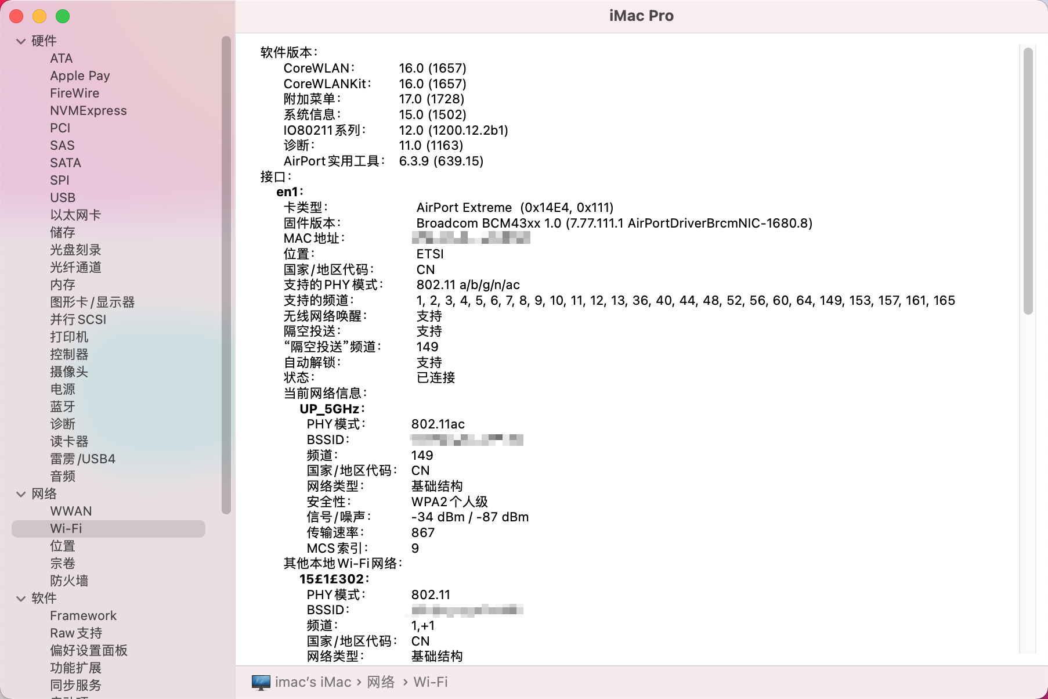
Task: Click the supported channels list value
Action: coord(686,301)
